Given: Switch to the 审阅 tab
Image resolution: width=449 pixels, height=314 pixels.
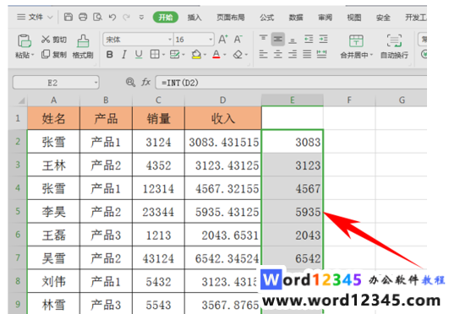Looking at the screenshot, I should tap(325, 18).
